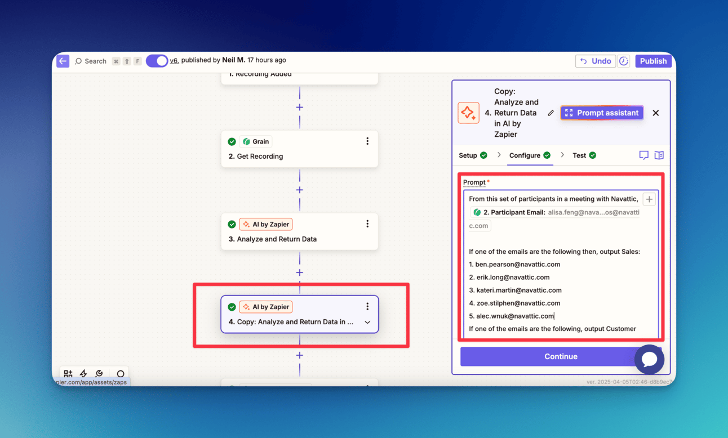The image size is (728, 438).
Task: Click the green check status on step 3
Action: (232, 224)
